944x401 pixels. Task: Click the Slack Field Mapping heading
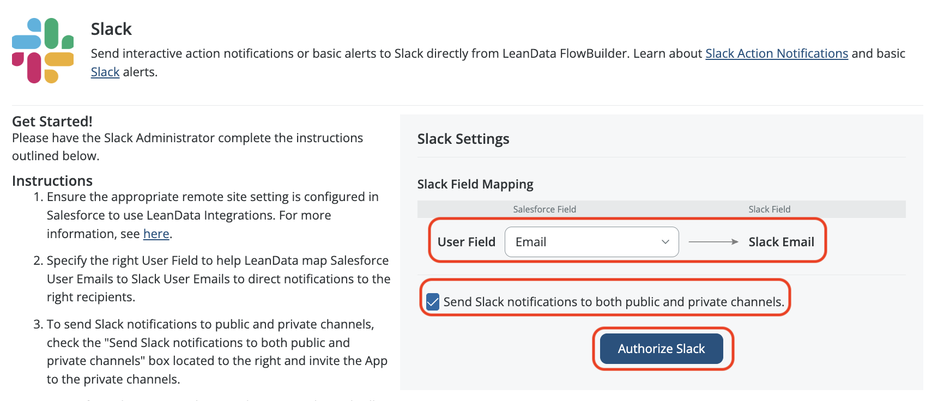pos(475,184)
